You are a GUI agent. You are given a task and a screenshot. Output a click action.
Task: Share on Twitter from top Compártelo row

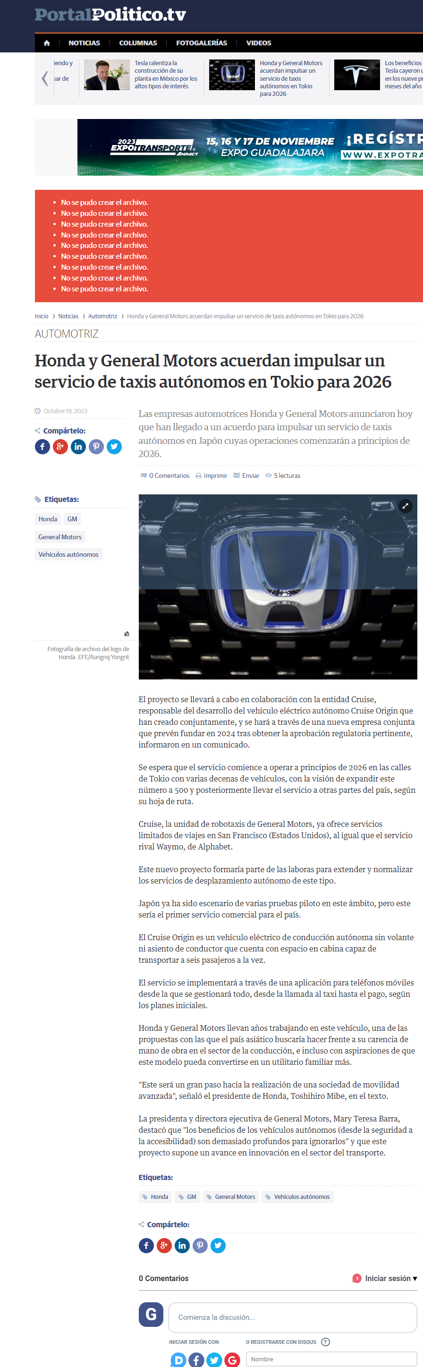(x=114, y=446)
